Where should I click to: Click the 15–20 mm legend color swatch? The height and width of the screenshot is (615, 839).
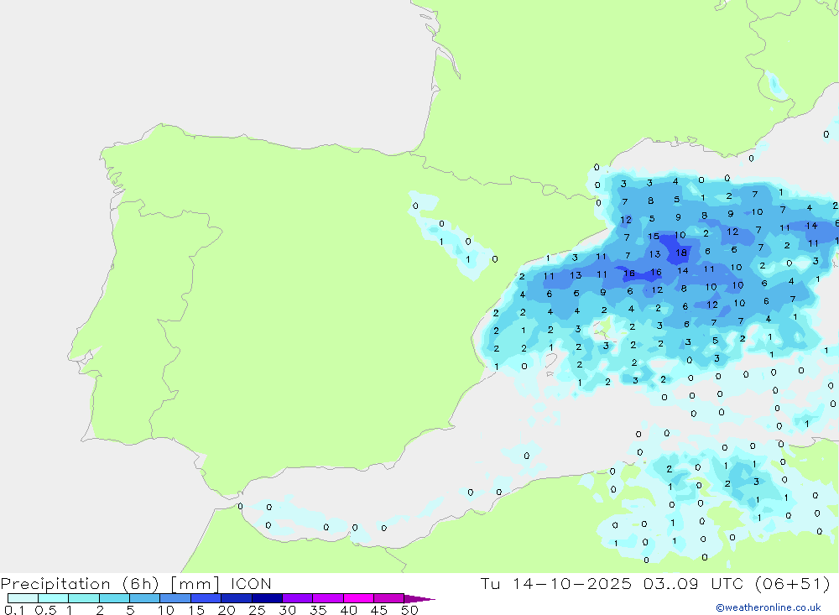206,598
